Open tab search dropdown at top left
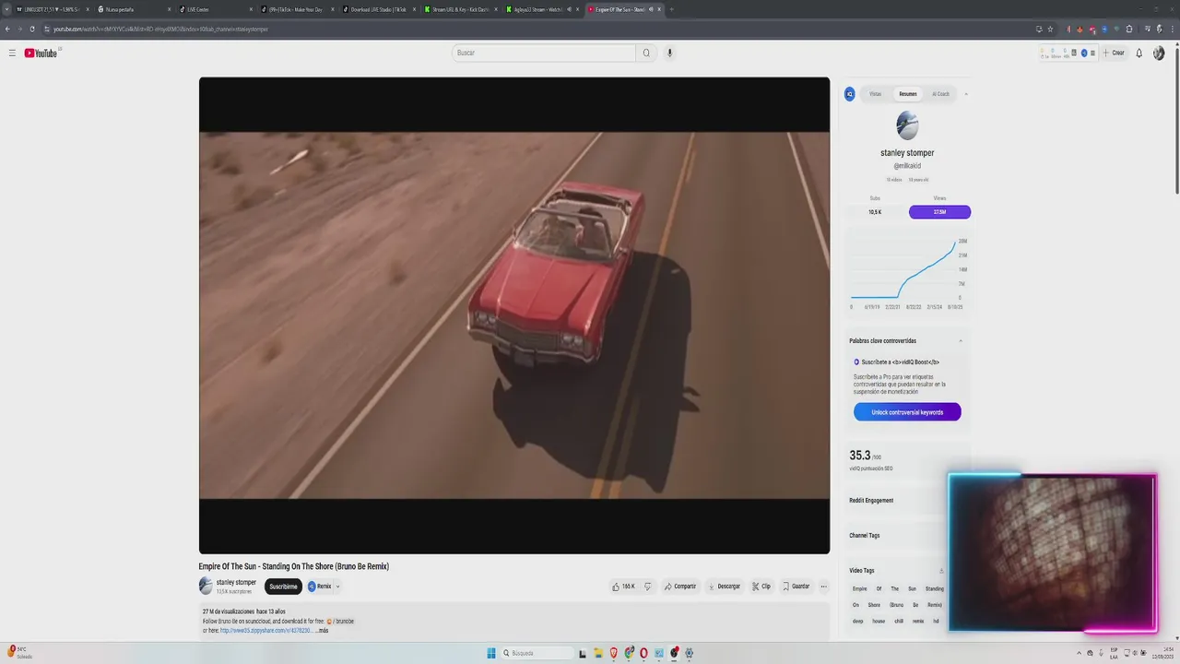 (x=6, y=9)
